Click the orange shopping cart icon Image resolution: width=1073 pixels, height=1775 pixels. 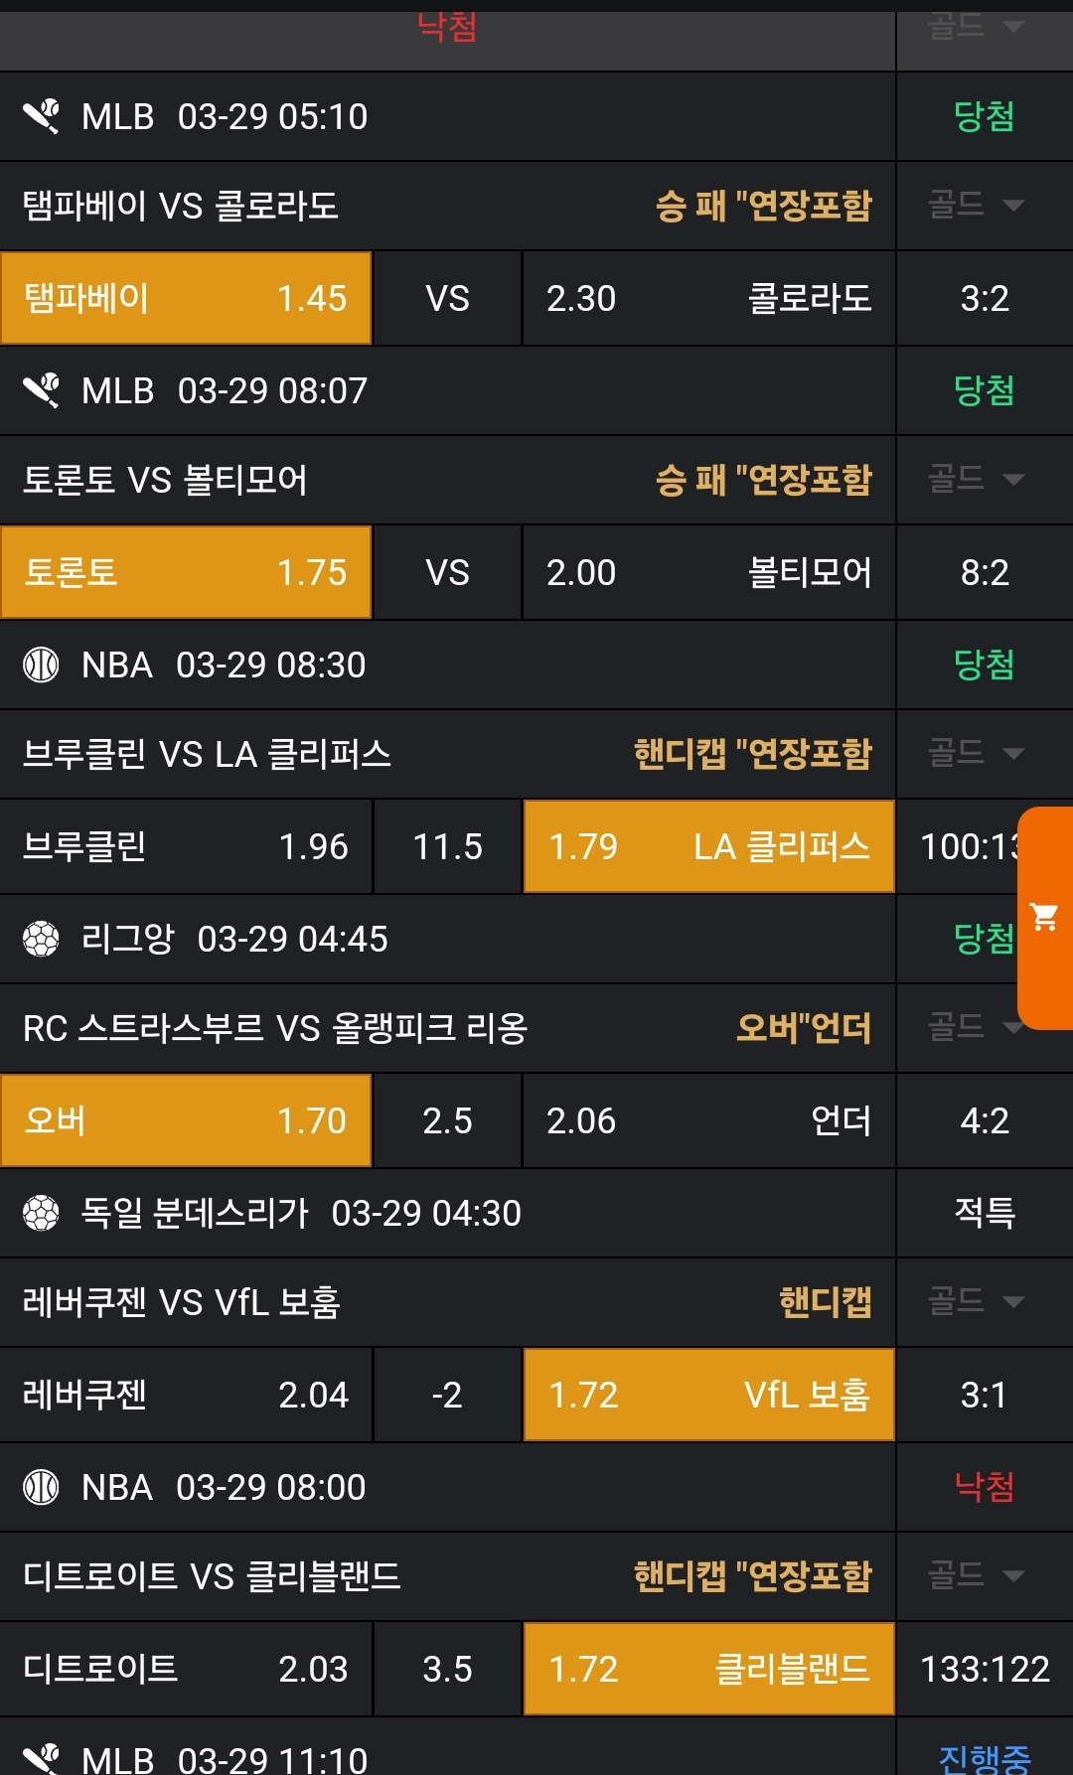1044,917
